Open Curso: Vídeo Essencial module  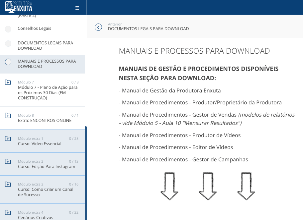point(40,144)
